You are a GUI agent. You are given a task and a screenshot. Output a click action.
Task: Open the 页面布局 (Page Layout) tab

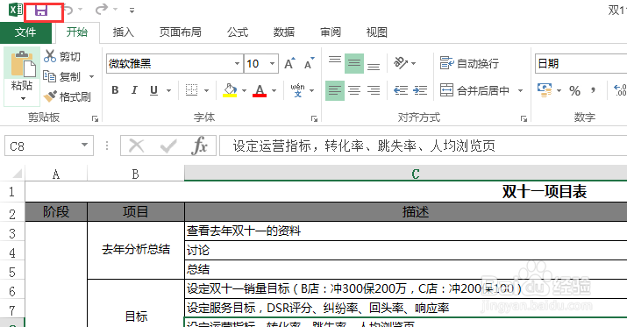click(x=181, y=32)
